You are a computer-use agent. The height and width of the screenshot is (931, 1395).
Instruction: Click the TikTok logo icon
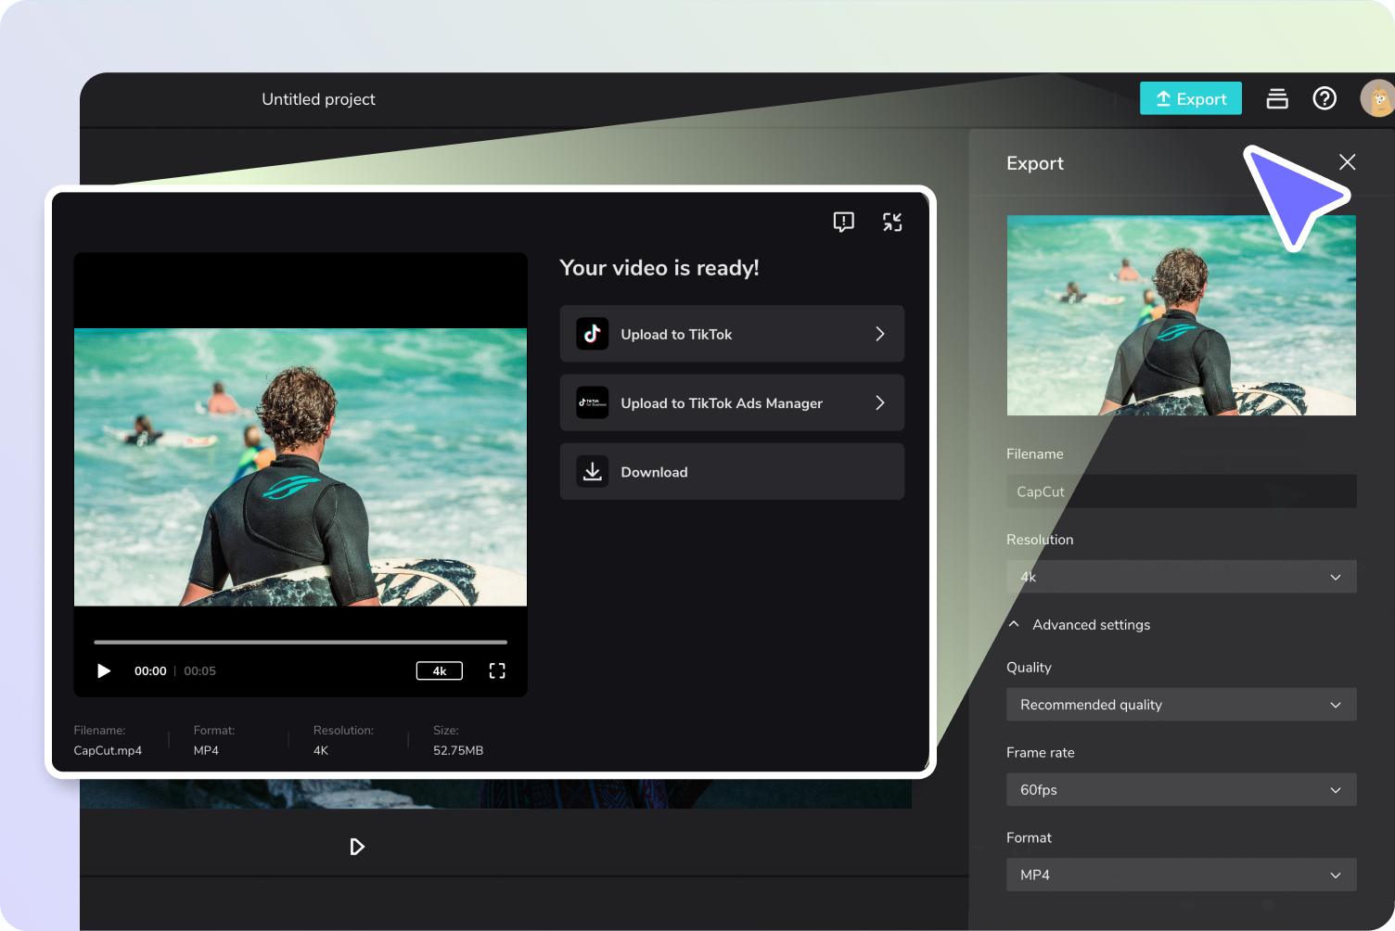coord(592,334)
